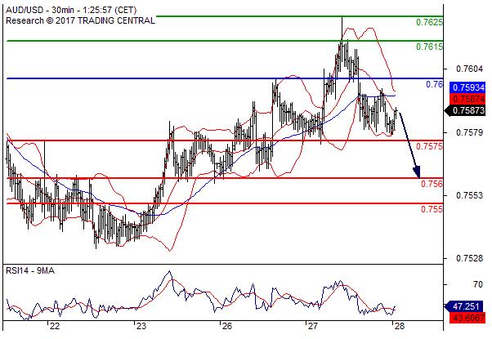This screenshot has height=339, width=492.
Task: Select the 0.7553 price axis value
Action: [x=469, y=195]
